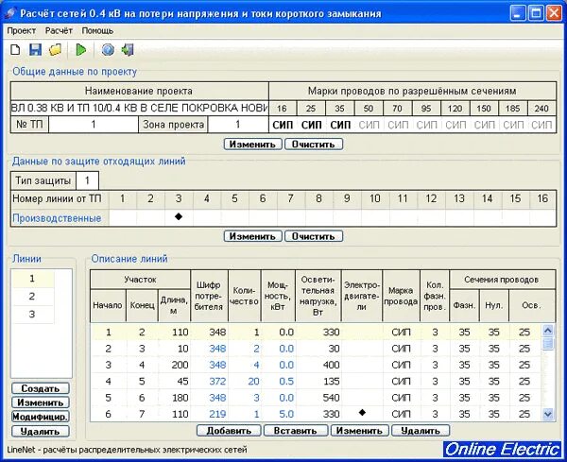
Task: Toggle production cell for line 2
Action: point(150,217)
